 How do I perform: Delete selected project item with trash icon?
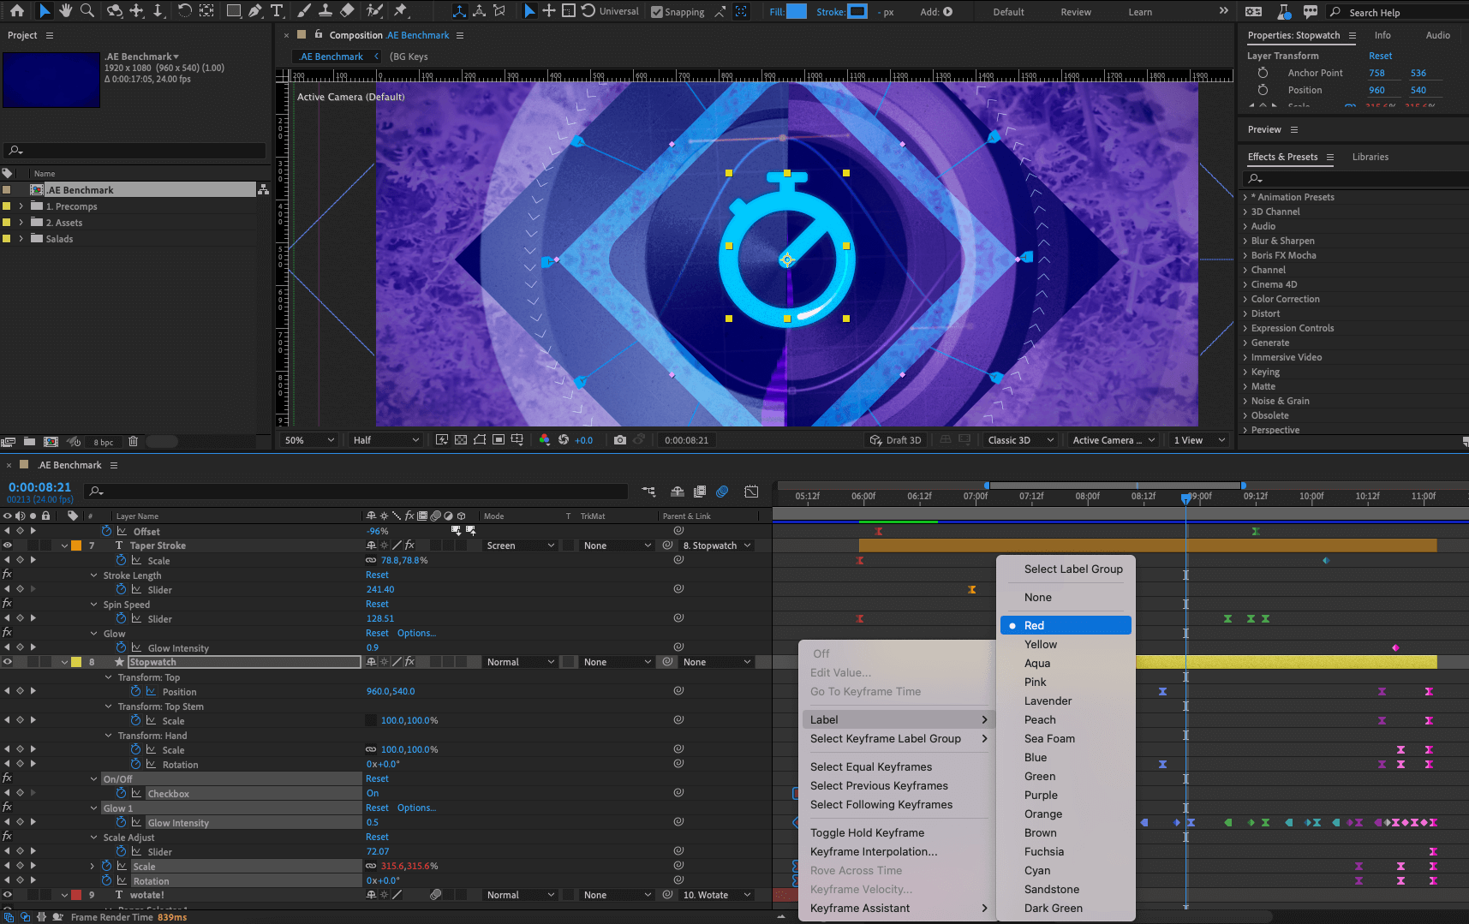pyautogui.click(x=133, y=442)
